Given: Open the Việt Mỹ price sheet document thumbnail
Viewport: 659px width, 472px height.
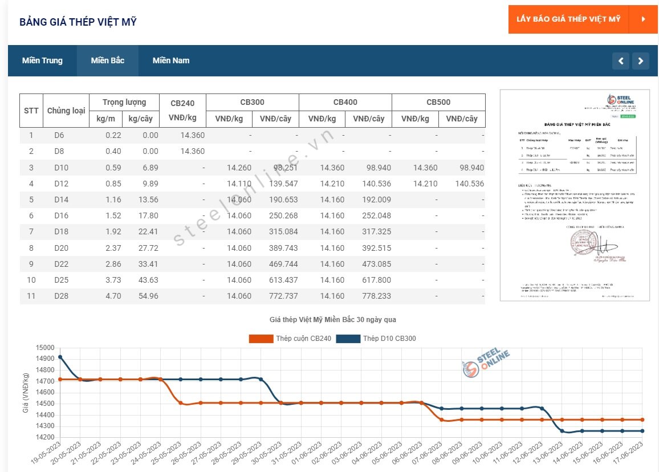Looking at the screenshot, I should point(575,196).
